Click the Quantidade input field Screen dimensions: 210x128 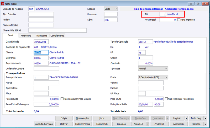click(x=41, y=88)
